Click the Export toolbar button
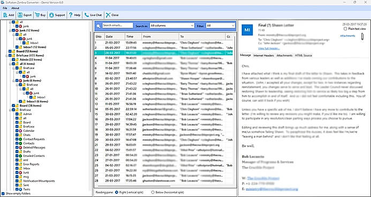The height and width of the screenshot is (197, 371). tap(25, 15)
